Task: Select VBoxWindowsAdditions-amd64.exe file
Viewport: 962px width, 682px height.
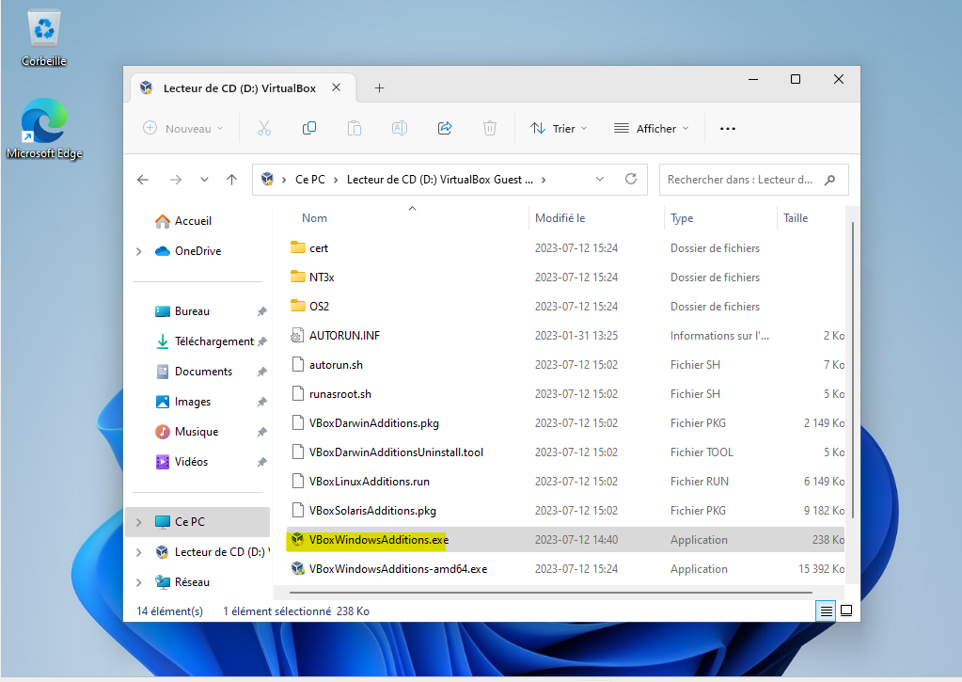Action: tap(398, 568)
